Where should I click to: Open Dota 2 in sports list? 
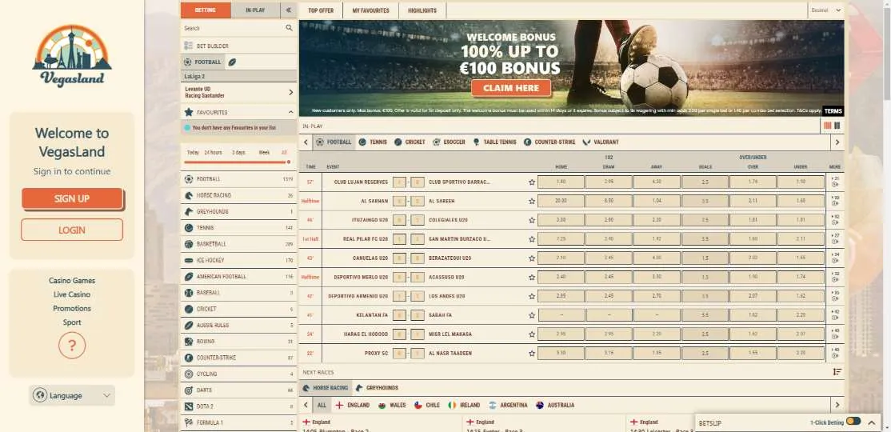pos(238,406)
